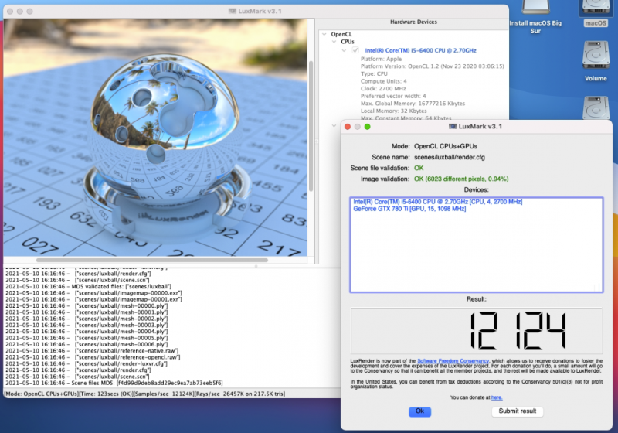
Task: Click the rendered LuxBall image
Action: pos(155,138)
